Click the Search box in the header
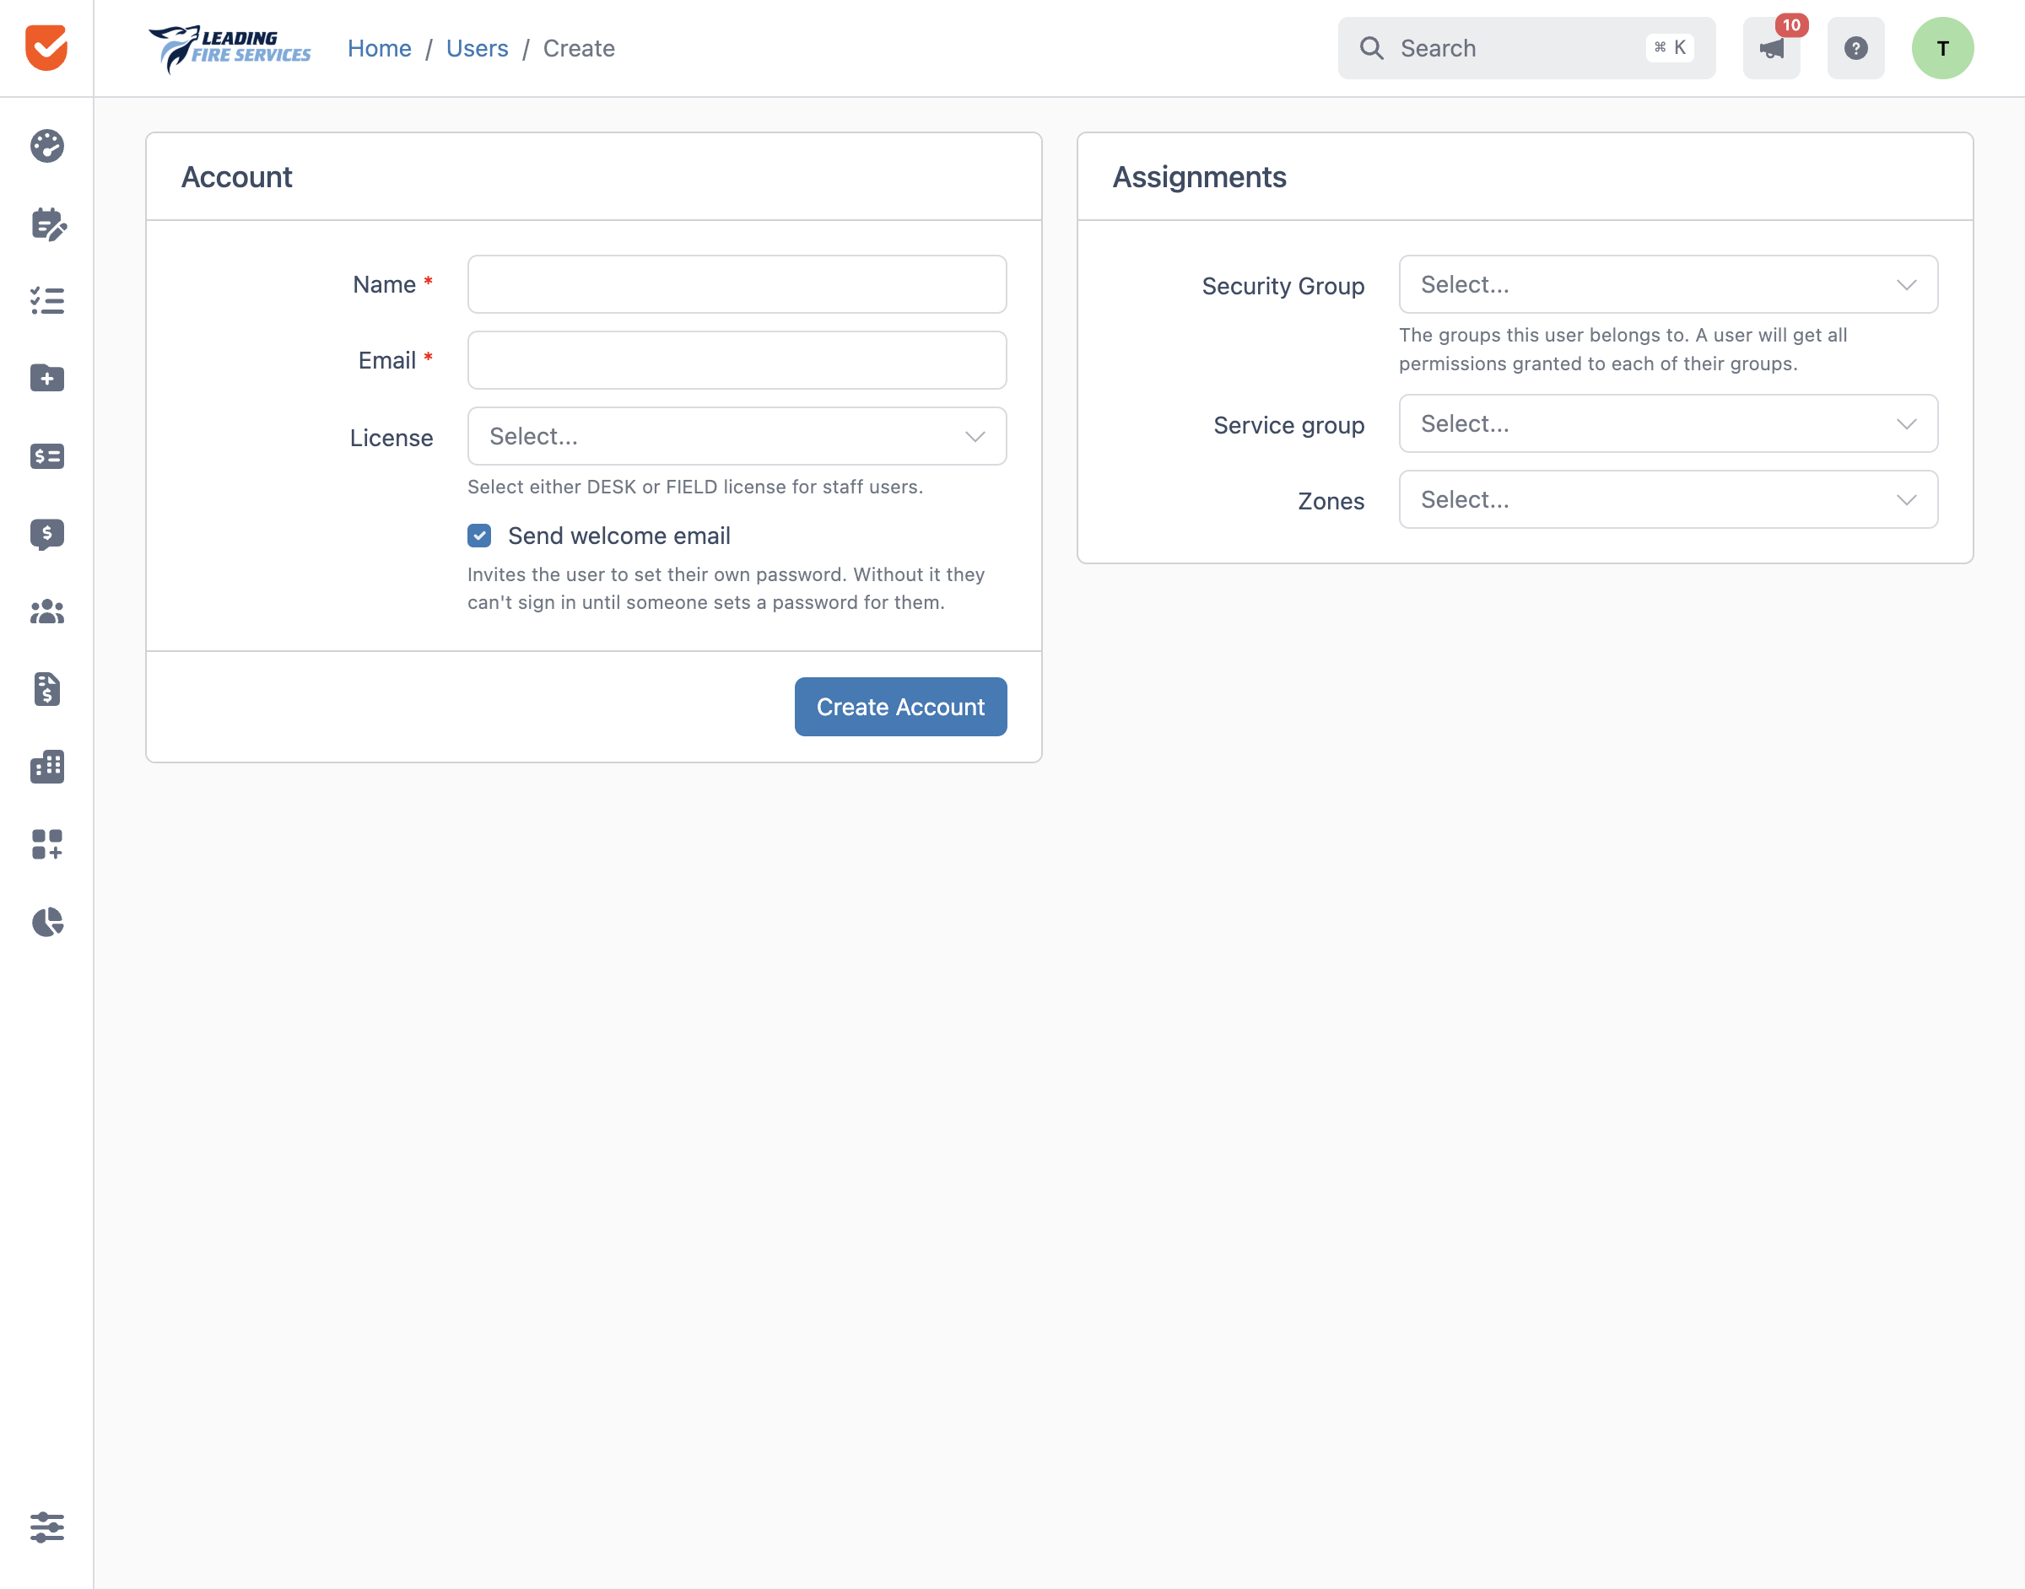2025x1589 pixels. (x=1526, y=47)
